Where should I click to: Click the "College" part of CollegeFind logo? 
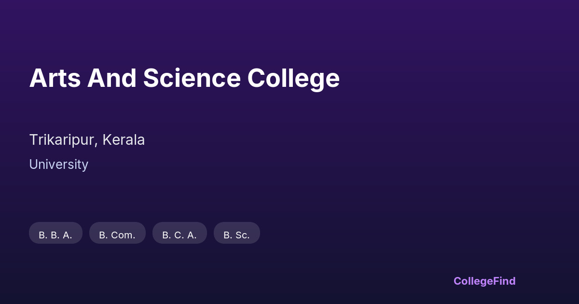point(473,281)
